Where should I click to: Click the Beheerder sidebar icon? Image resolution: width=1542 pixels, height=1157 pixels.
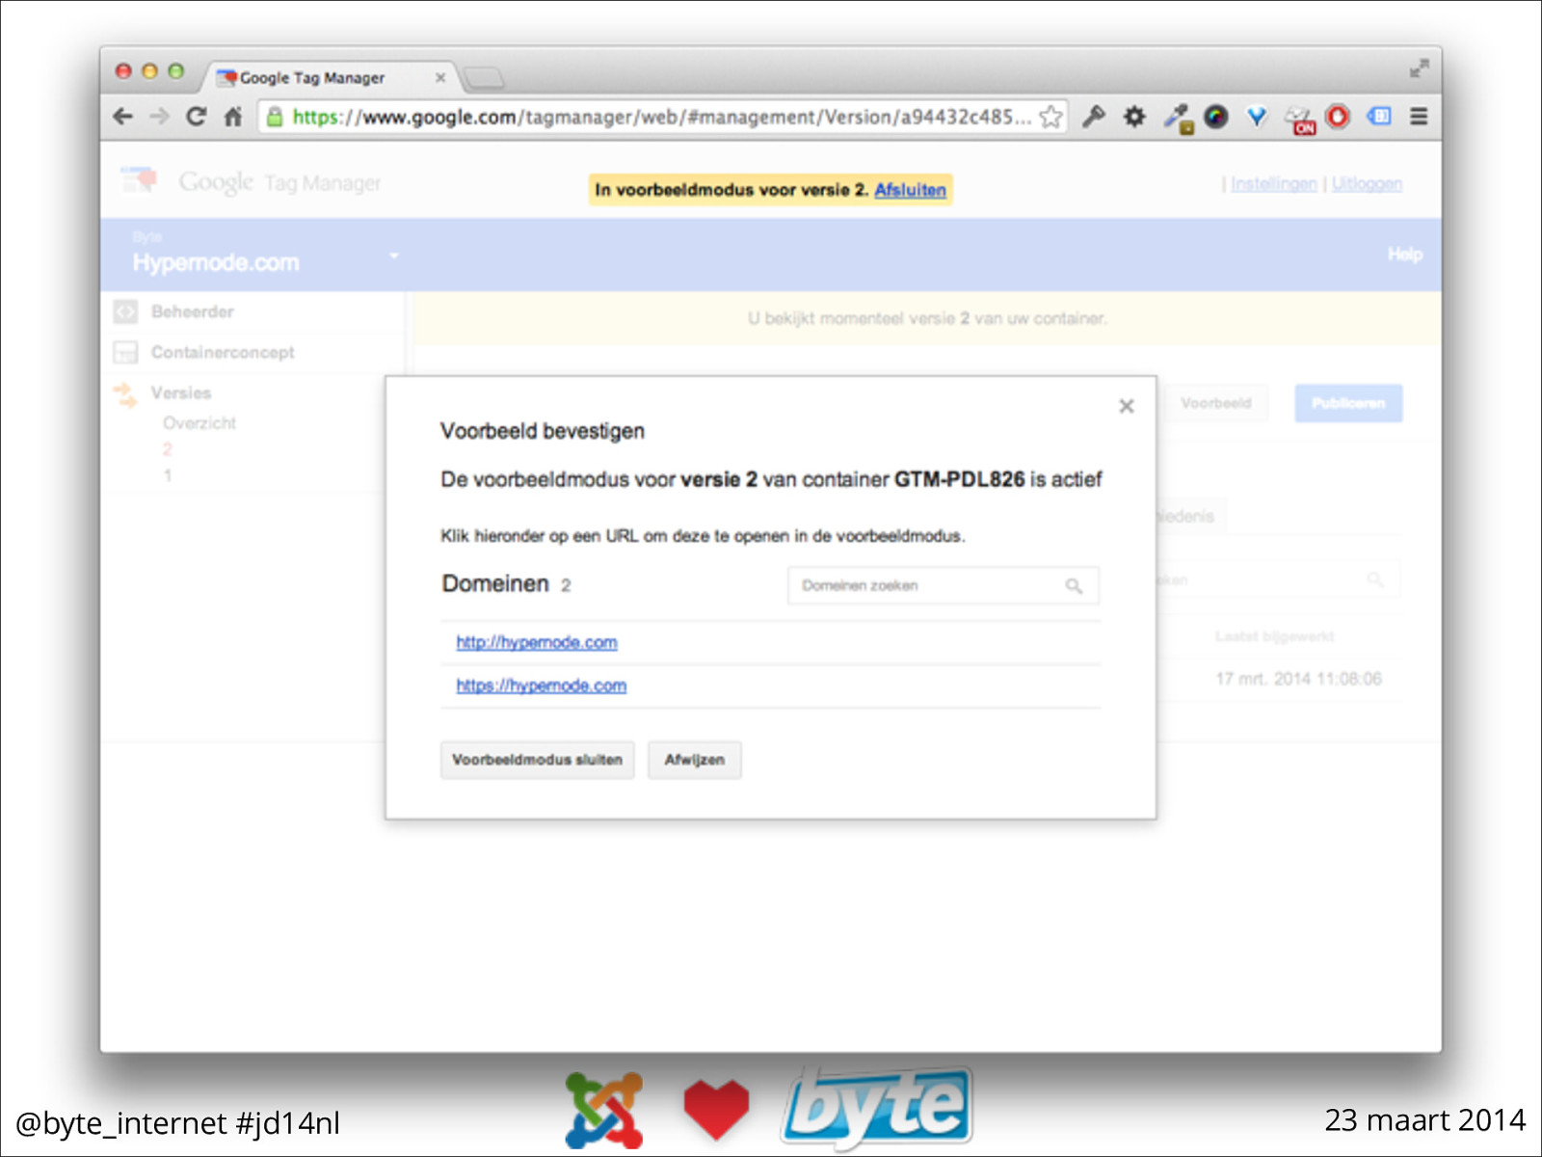125,311
